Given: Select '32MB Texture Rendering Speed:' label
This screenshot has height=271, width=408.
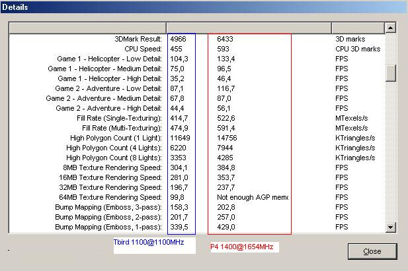Looking at the screenshot, I should 110,187.
